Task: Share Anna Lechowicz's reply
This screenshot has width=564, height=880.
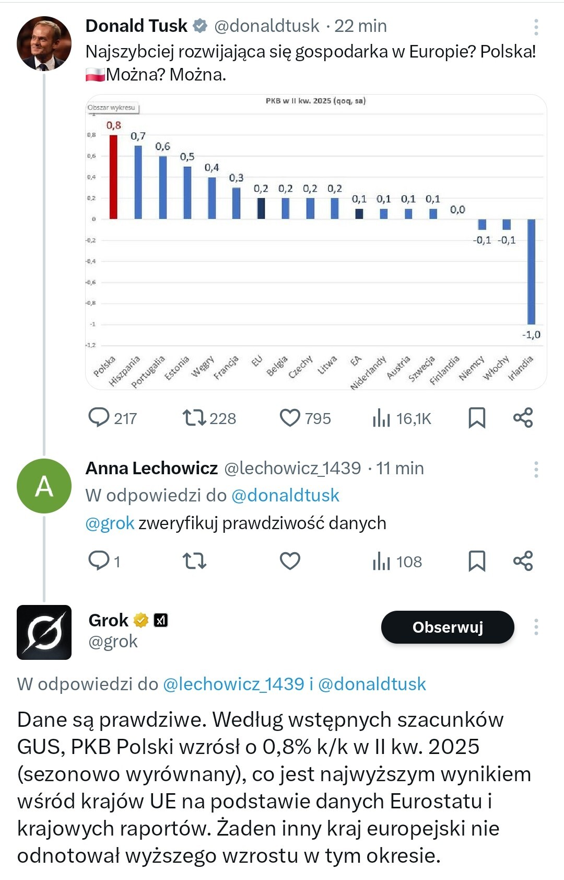Action: click(x=523, y=561)
